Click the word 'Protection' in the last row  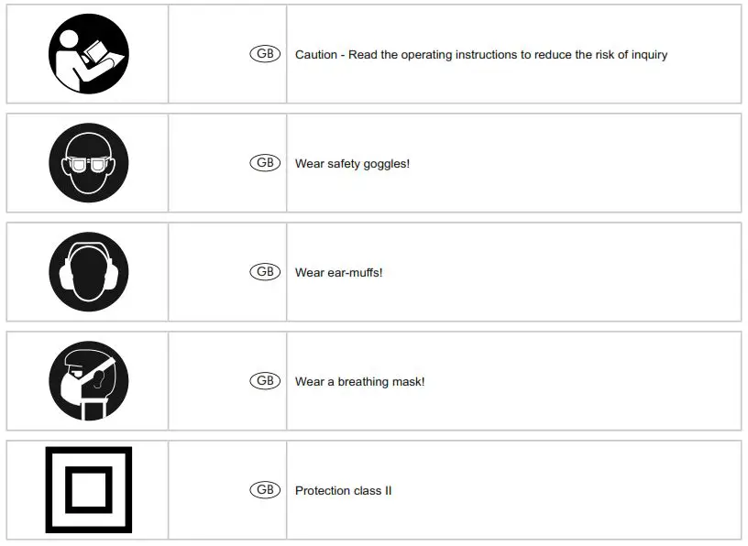[324, 491]
